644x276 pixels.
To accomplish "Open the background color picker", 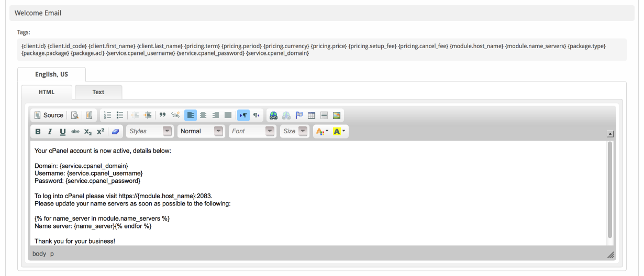I will pos(340,131).
